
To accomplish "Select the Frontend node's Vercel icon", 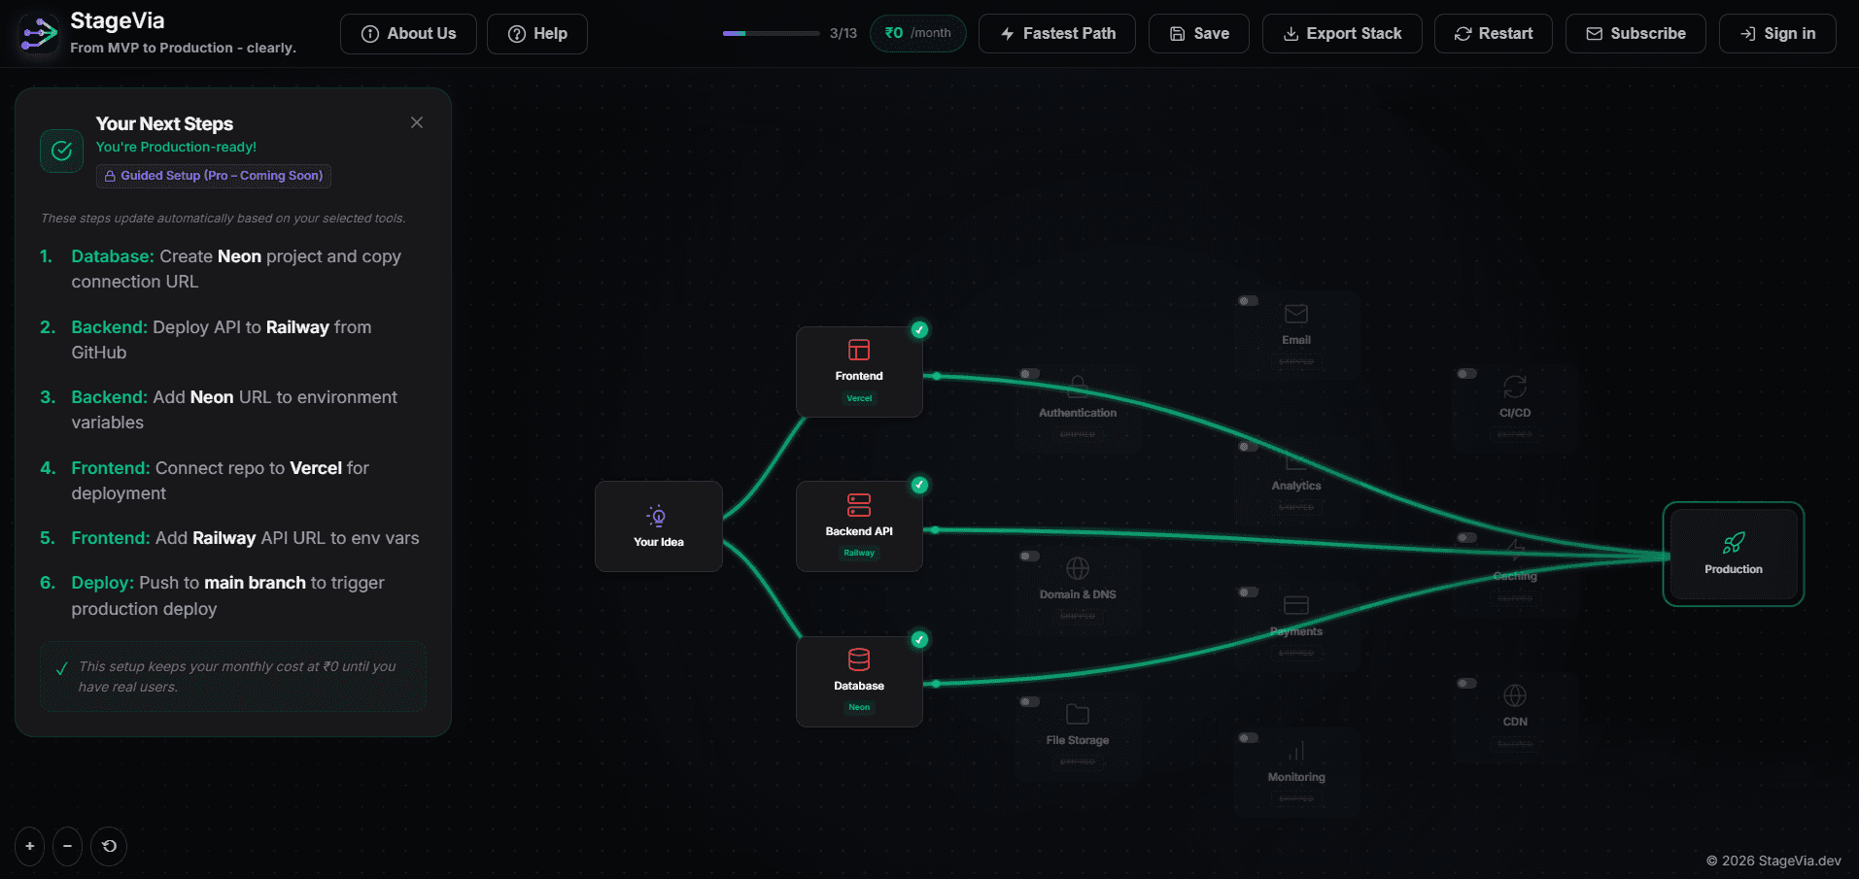I will coord(858,348).
